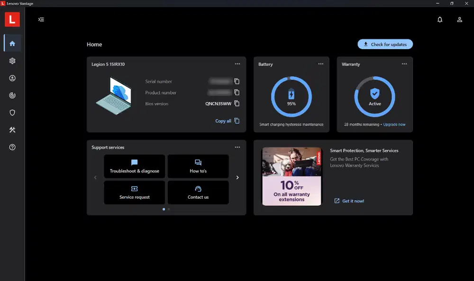Click the warranty Active status ring
This screenshot has height=281, width=474.
(x=375, y=97)
